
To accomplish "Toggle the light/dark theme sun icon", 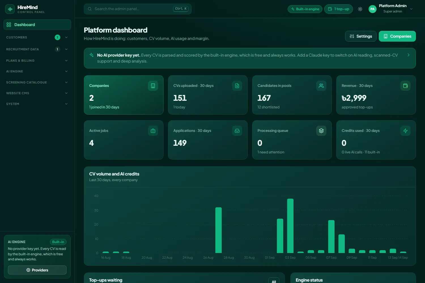I will 360,9.
